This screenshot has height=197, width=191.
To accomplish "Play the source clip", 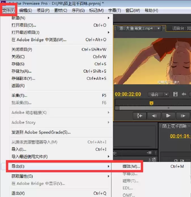I will pos(168,116).
